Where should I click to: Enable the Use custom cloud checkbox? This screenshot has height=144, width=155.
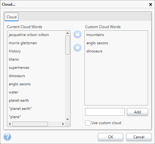click(x=88, y=123)
